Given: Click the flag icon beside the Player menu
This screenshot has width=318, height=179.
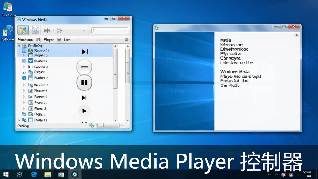Looking at the screenshot, I should coord(39,39).
